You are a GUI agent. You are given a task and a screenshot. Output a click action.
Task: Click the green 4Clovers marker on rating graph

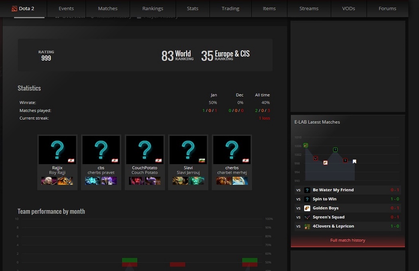click(x=306, y=145)
